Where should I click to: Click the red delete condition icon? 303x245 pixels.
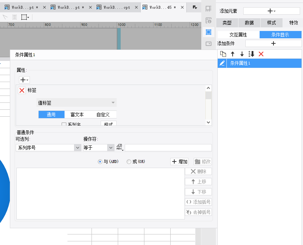tap(261, 54)
